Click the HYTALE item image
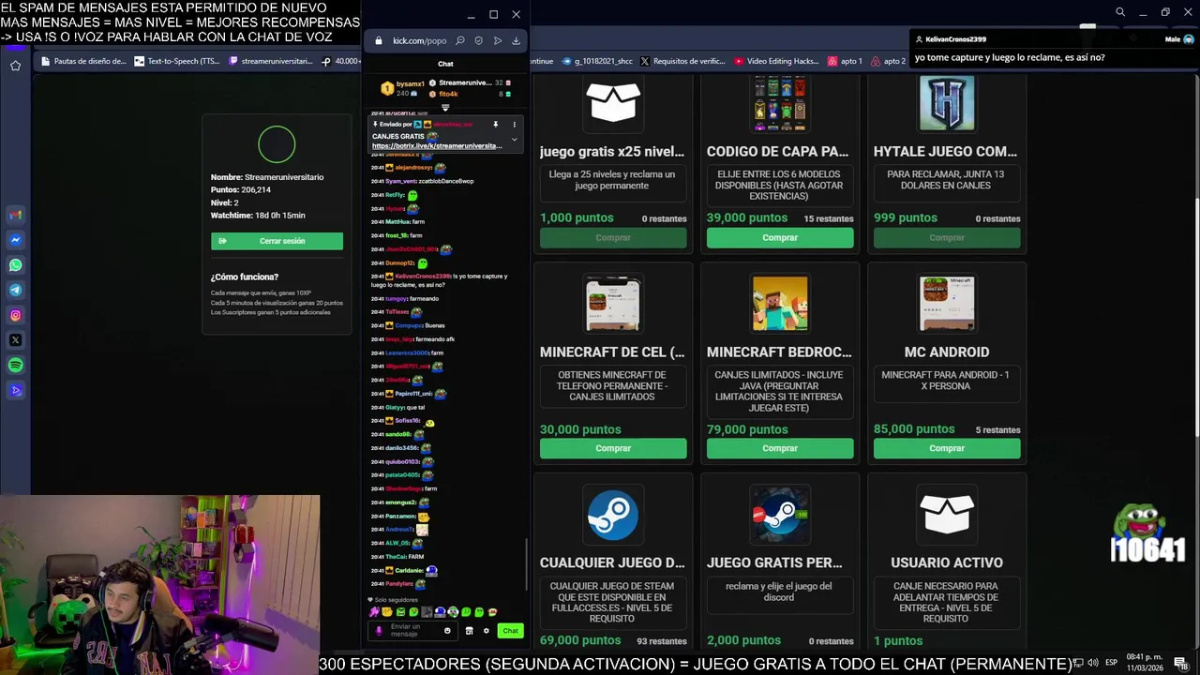1200x675 pixels. (x=947, y=102)
